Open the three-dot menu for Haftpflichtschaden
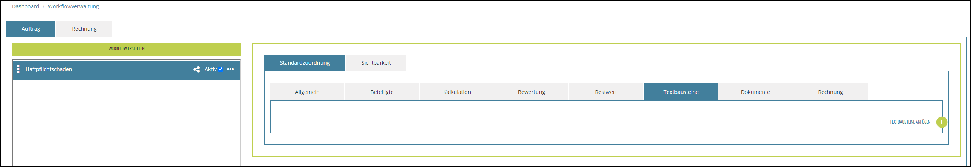Viewport: 971px width, 167px height. tap(231, 69)
